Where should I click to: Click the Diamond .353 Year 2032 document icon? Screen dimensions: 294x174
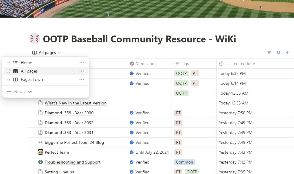click(x=40, y=122)
